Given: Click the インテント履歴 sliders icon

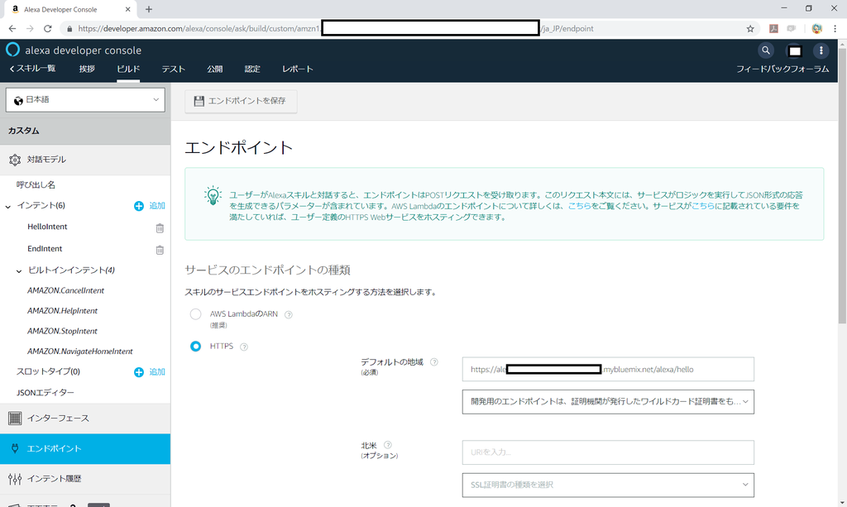Looking at the screenshot, I should pos(15,478).
